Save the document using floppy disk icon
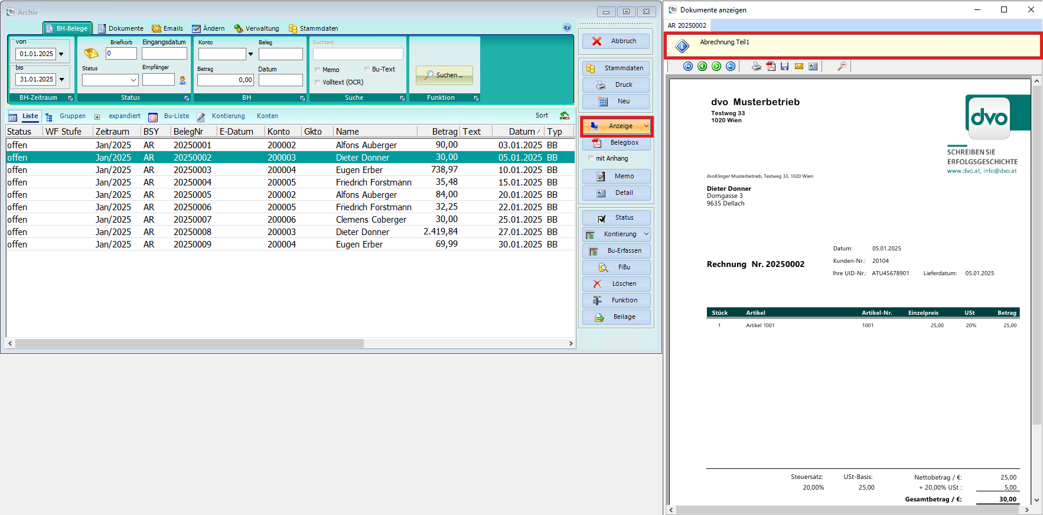The width and height of the screenshot is (1043, 515). pos(785,66)
